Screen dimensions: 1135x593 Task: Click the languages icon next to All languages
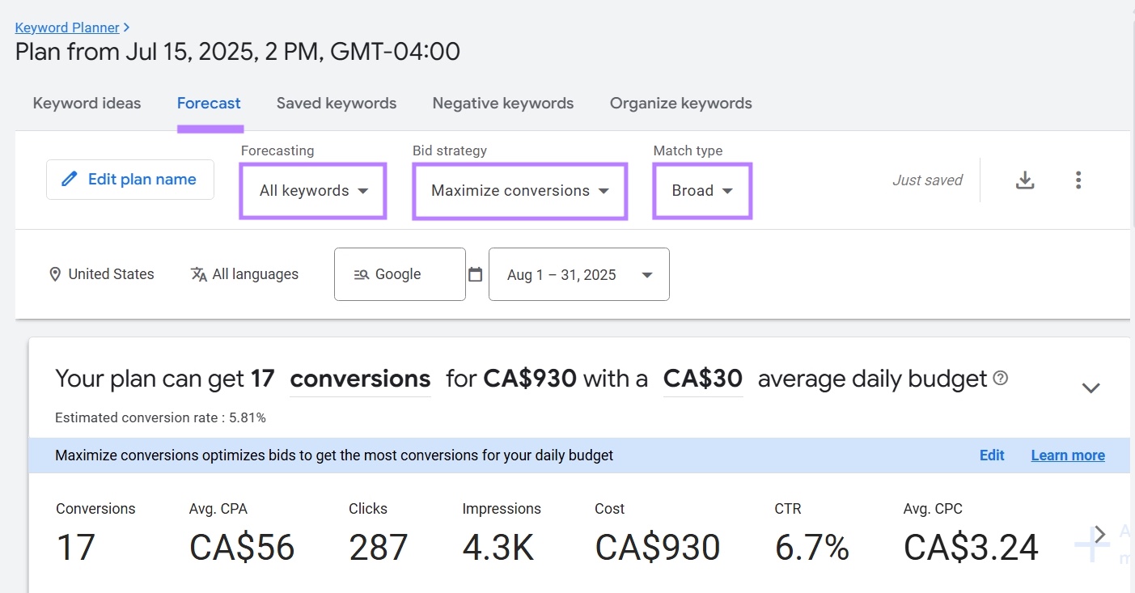198,274
